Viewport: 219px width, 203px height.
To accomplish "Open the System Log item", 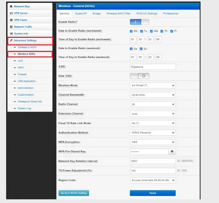I will click(24, 108).
